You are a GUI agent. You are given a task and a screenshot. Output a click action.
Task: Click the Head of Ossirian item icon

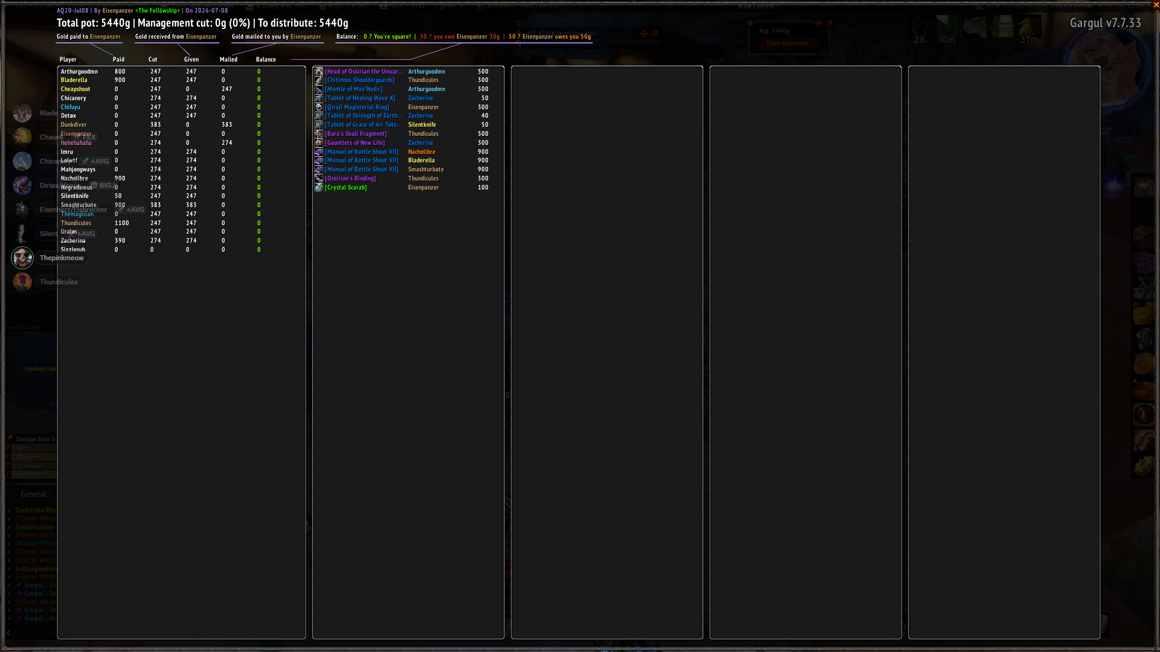[x=318, y=71]
